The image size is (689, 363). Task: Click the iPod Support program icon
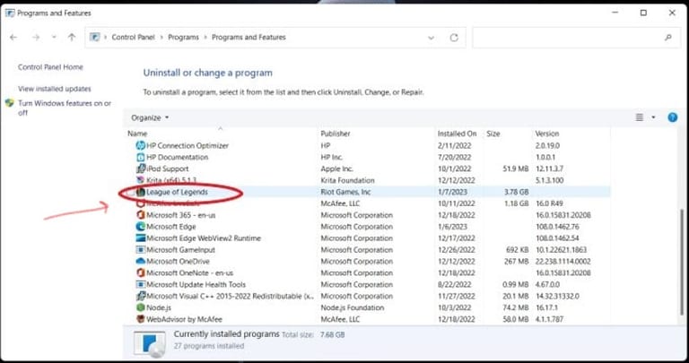tap(141, 169)
